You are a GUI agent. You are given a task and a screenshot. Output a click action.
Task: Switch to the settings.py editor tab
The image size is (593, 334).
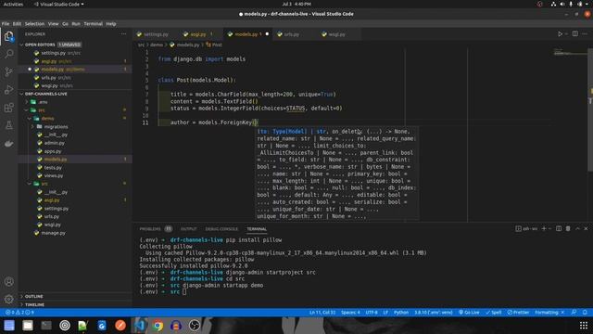pos(156,34)
